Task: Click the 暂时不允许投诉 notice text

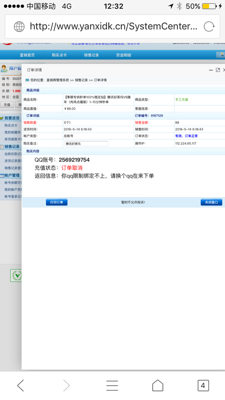Action: (133, 202)
